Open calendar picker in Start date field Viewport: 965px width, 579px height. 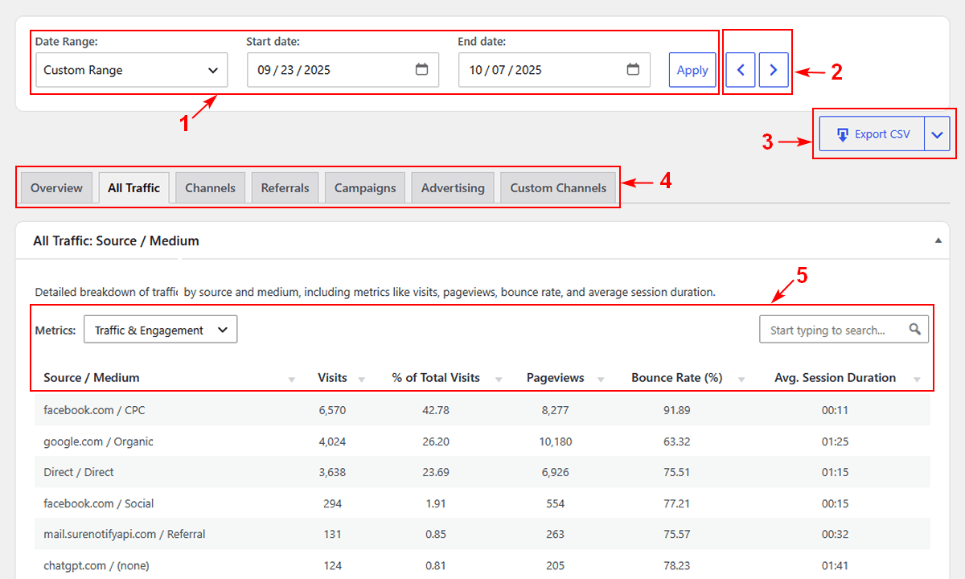coord(421,70)
